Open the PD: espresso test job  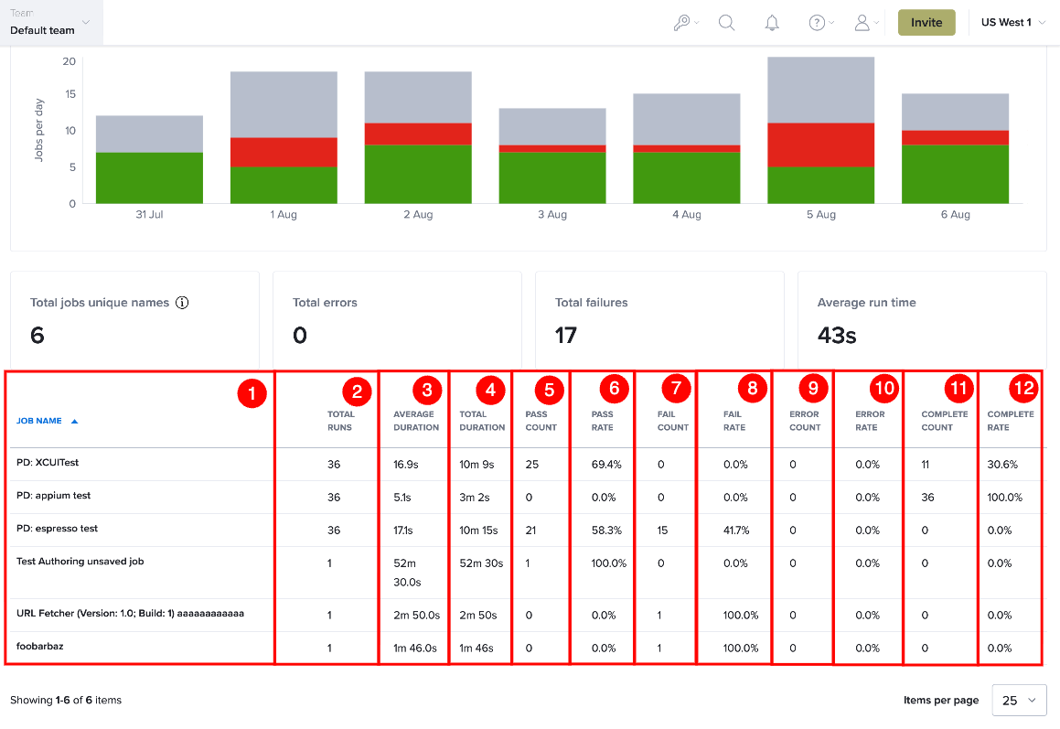pos(57,528)
